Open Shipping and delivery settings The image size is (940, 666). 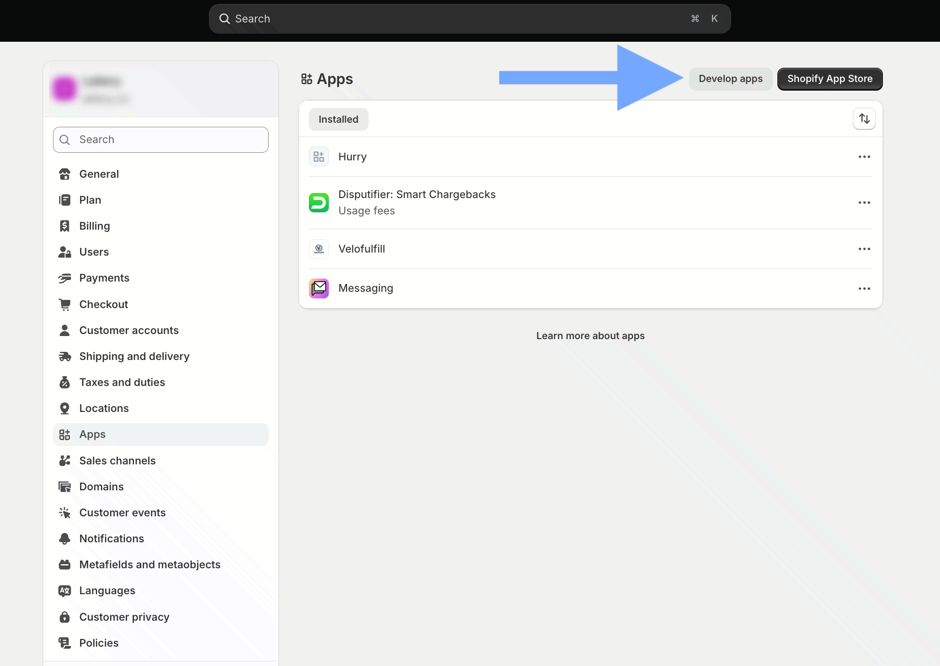(x=161, y=356)
